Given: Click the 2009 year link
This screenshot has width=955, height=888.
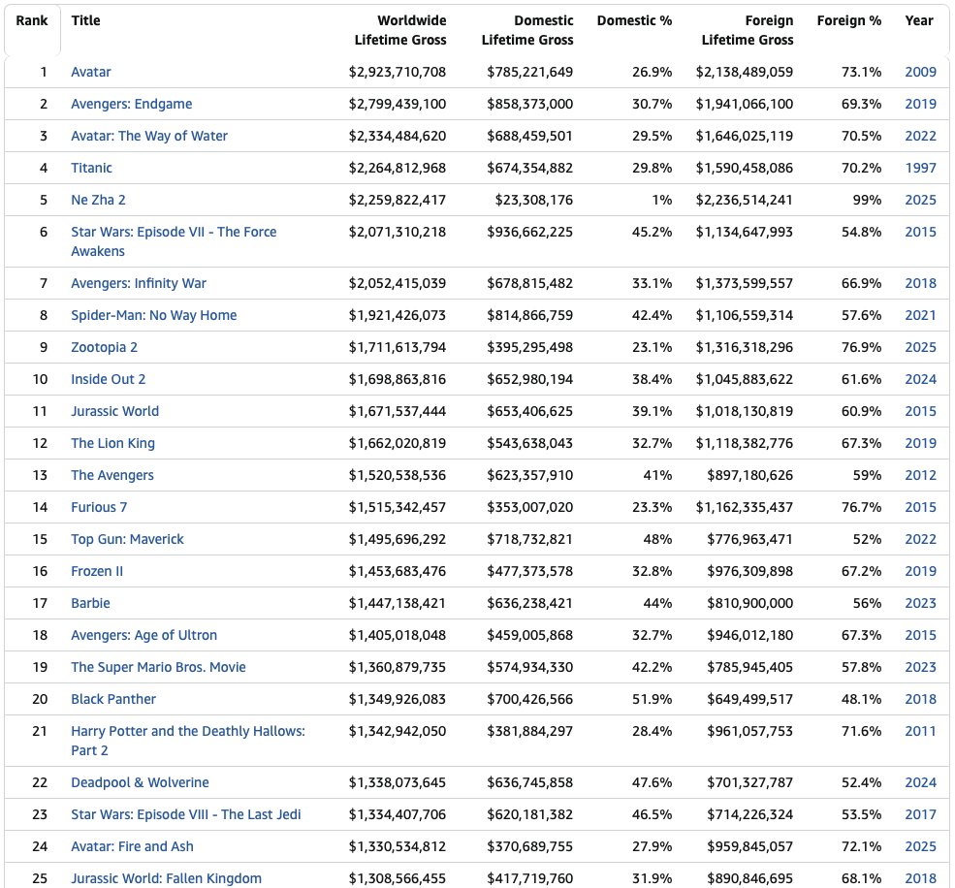Looking at the screenshot, I should coord(920,72).
